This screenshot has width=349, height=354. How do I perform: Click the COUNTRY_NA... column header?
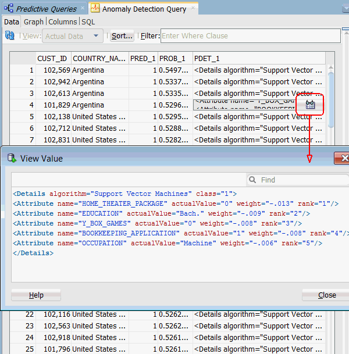coord(100,59)
